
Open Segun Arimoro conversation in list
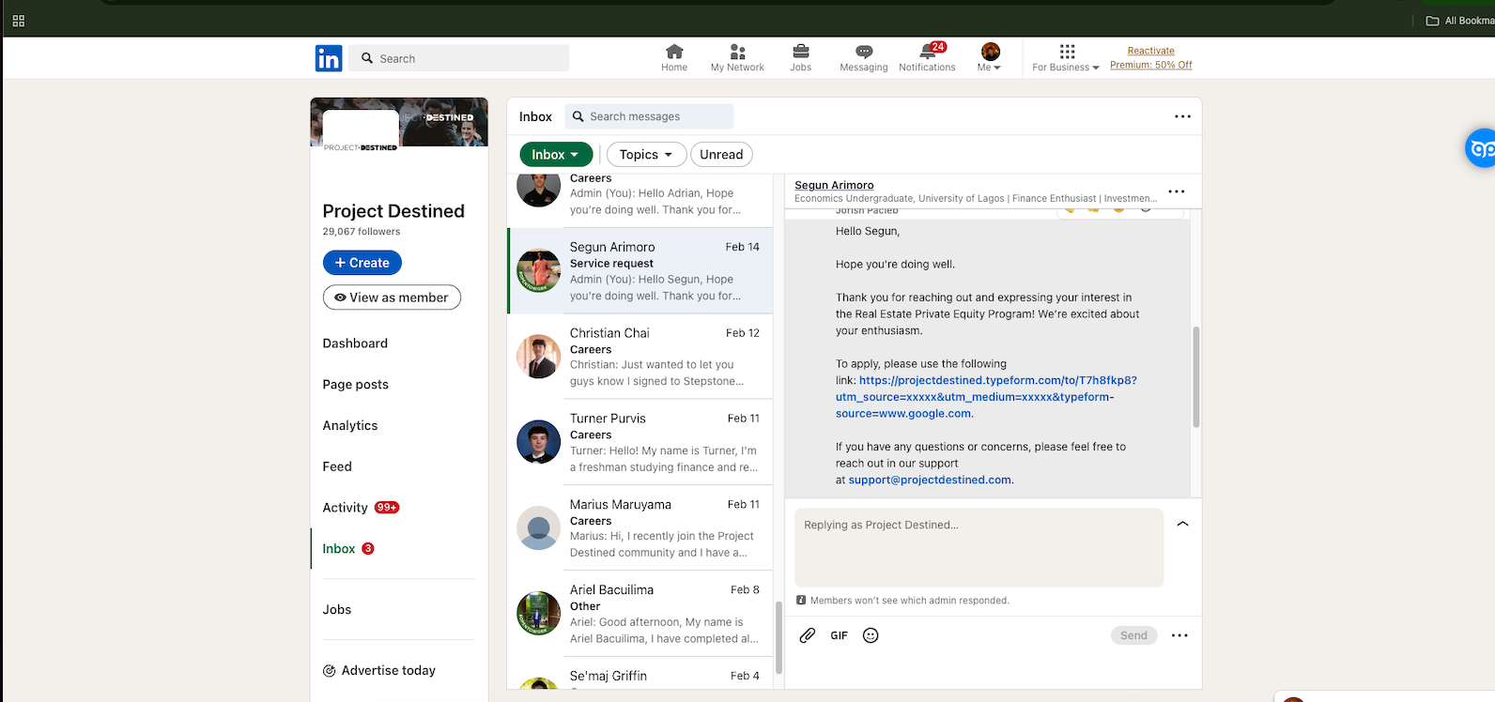tap(640, 271)
